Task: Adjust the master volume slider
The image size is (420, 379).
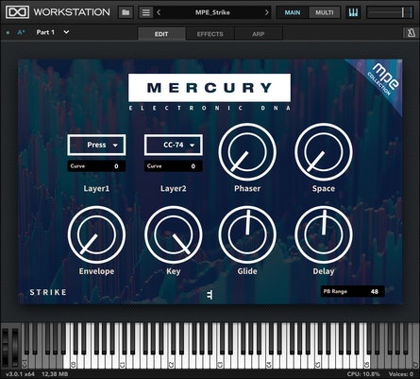Action: pos(390,12)
